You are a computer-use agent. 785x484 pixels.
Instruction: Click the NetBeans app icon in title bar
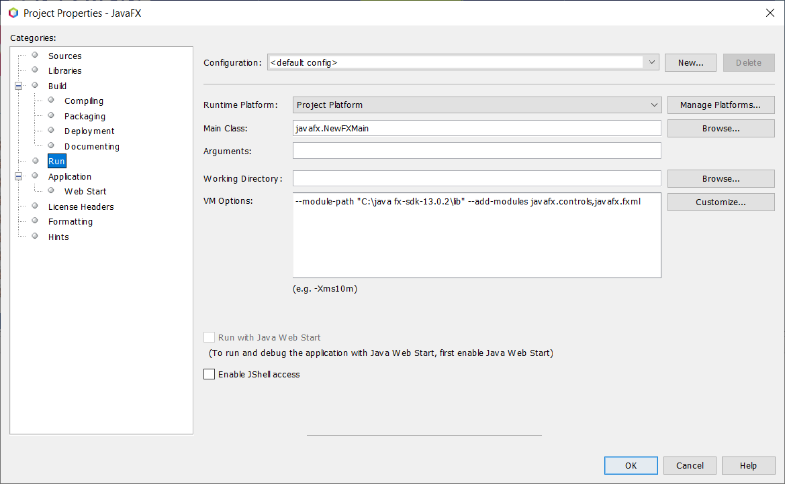13,13
